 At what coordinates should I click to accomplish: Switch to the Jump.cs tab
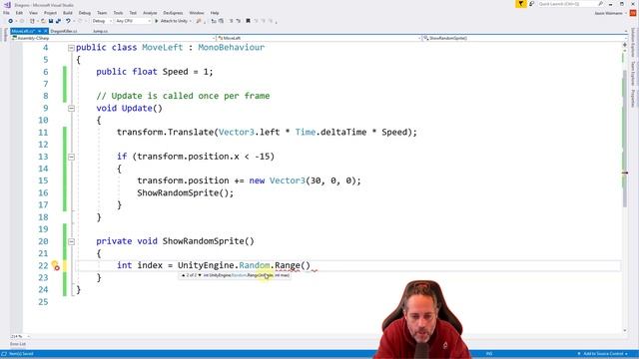click(100, 31)
